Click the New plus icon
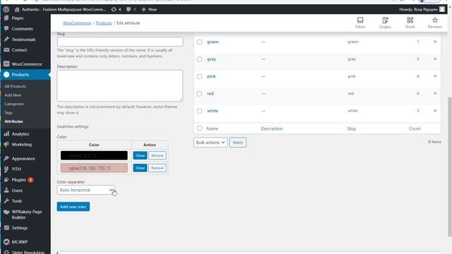The width and height of the screenshot is (452, 254). 143,9
